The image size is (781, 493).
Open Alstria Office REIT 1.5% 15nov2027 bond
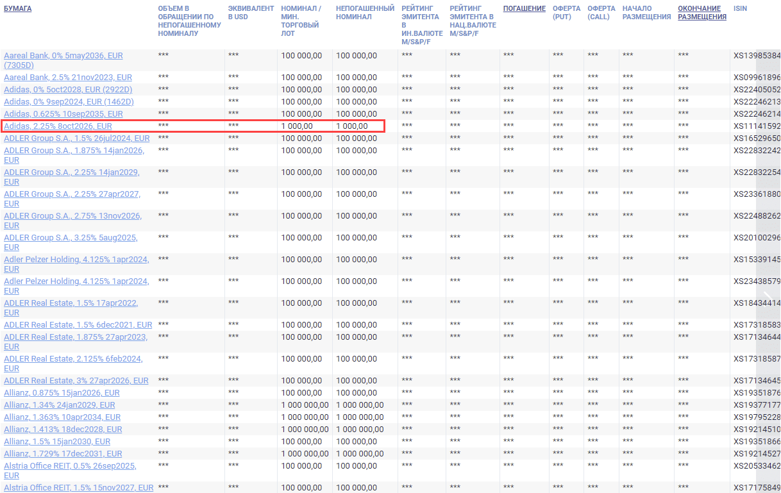[x=78, y=488]
